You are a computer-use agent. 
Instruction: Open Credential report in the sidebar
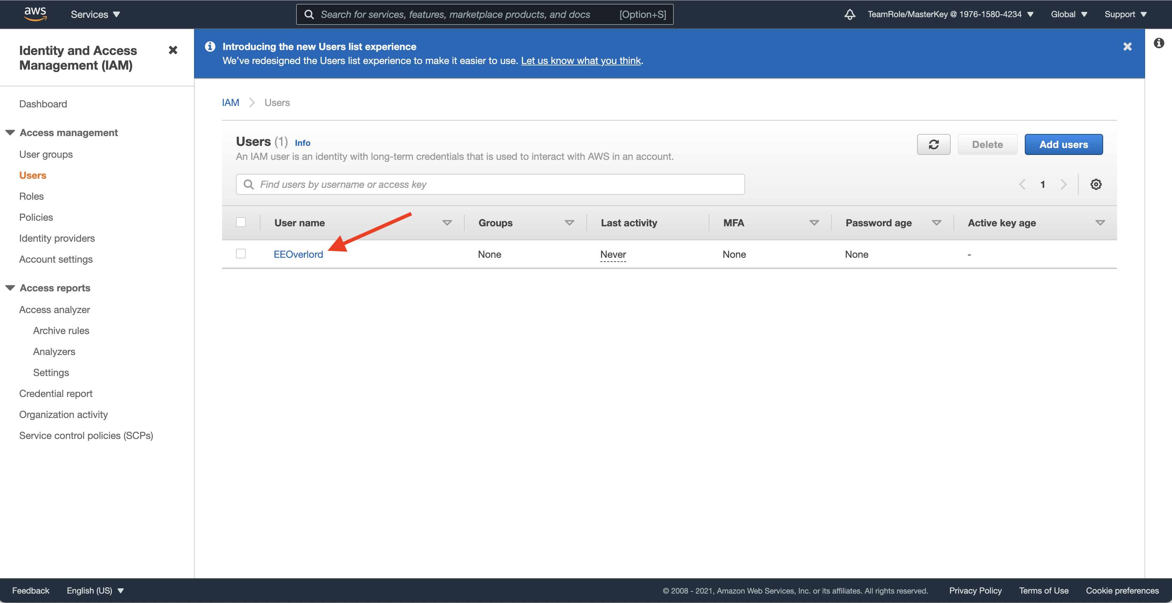click(56, 393)
